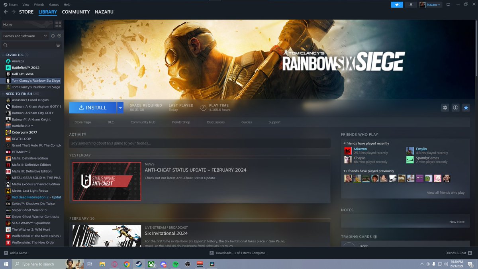The width and height of the screenshot is (478, 269).
Task: Open the Community Hub tab
Action: pyautogui.click(x=143, y=122)
